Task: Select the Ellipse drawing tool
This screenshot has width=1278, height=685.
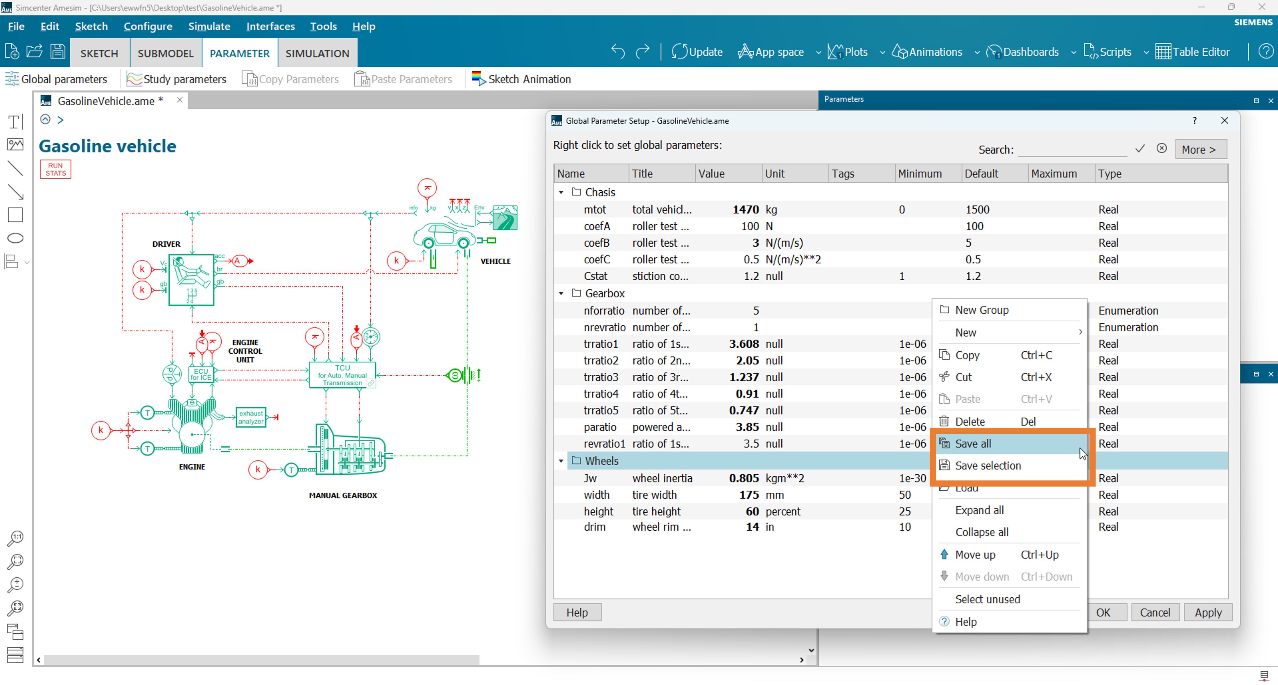Action: (x=15, y=238)
